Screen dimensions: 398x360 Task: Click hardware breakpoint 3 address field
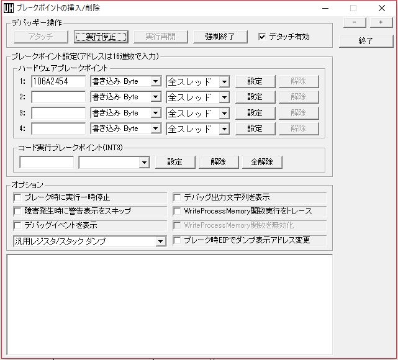pyautogui.click(x=58, y=113)
